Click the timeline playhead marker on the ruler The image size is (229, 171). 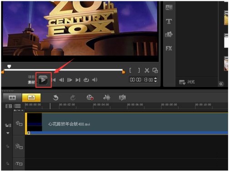[x=50, y=106]
